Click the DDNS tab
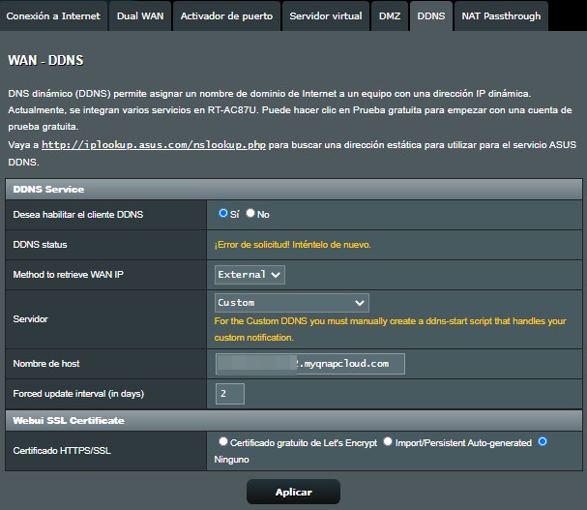The width and height of the screenshot is (587, 510). click(430, 15)
